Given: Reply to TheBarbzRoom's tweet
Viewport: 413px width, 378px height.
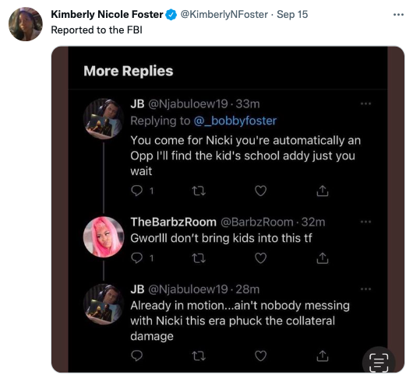Looking at the screenshot, I should [137, 258].
